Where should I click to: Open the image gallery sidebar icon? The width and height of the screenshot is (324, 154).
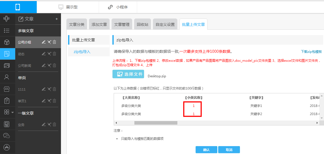click(7, 66)
